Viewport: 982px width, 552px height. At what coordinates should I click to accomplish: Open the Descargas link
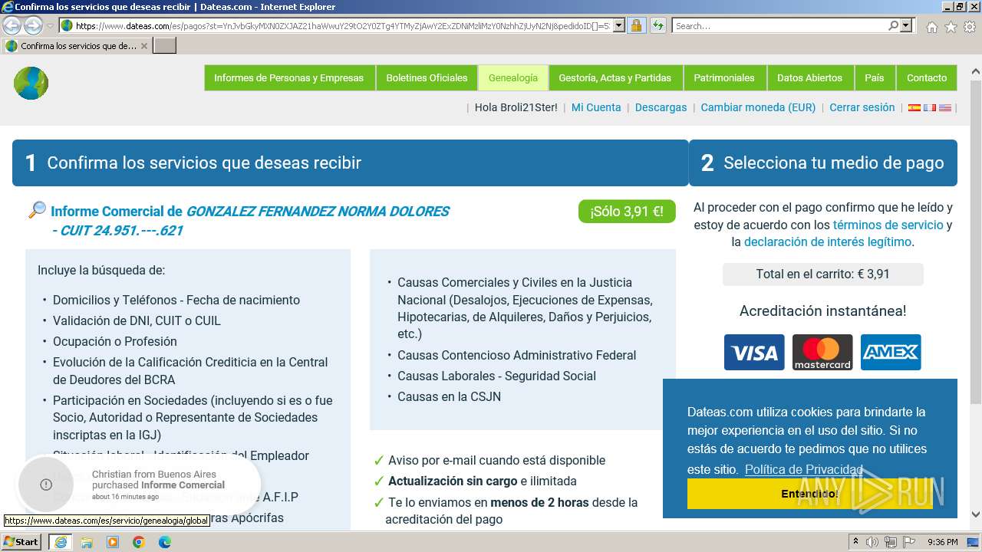(661, 107)
